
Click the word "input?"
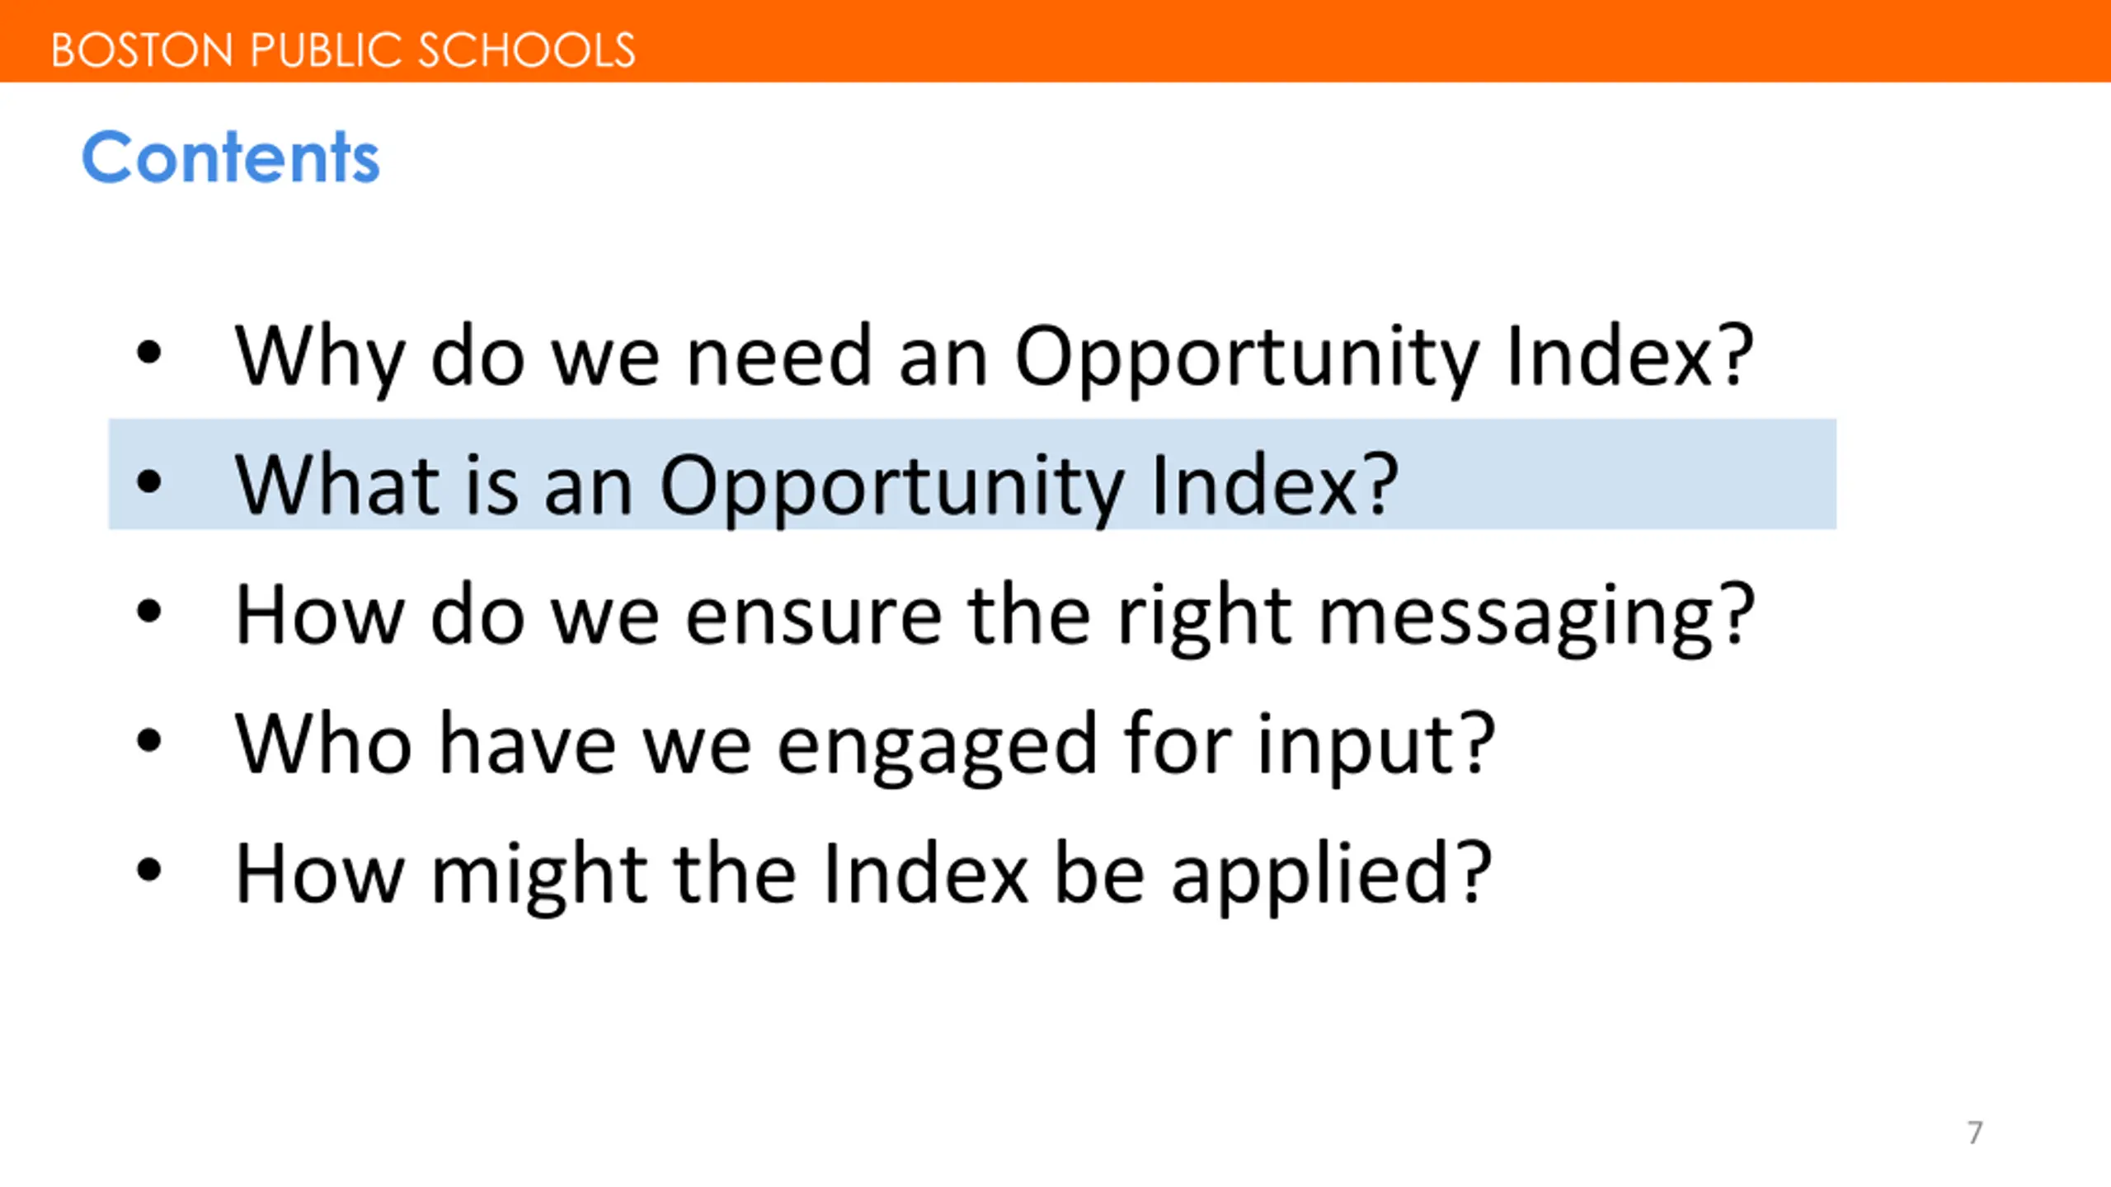click(1375, 745)
